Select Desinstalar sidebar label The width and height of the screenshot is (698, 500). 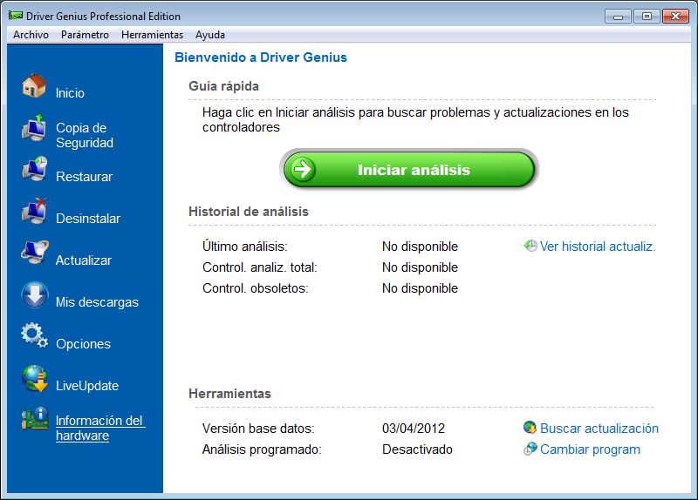[88, 219]
